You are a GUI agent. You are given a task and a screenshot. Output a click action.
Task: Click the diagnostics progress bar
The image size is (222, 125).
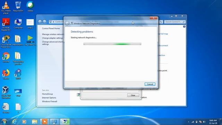coord(112,44)
